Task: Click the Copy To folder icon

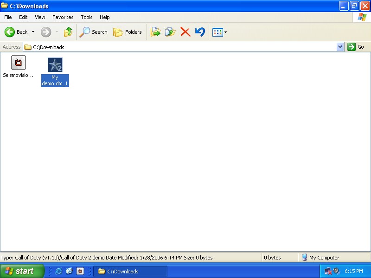Action: pos(170,32)
